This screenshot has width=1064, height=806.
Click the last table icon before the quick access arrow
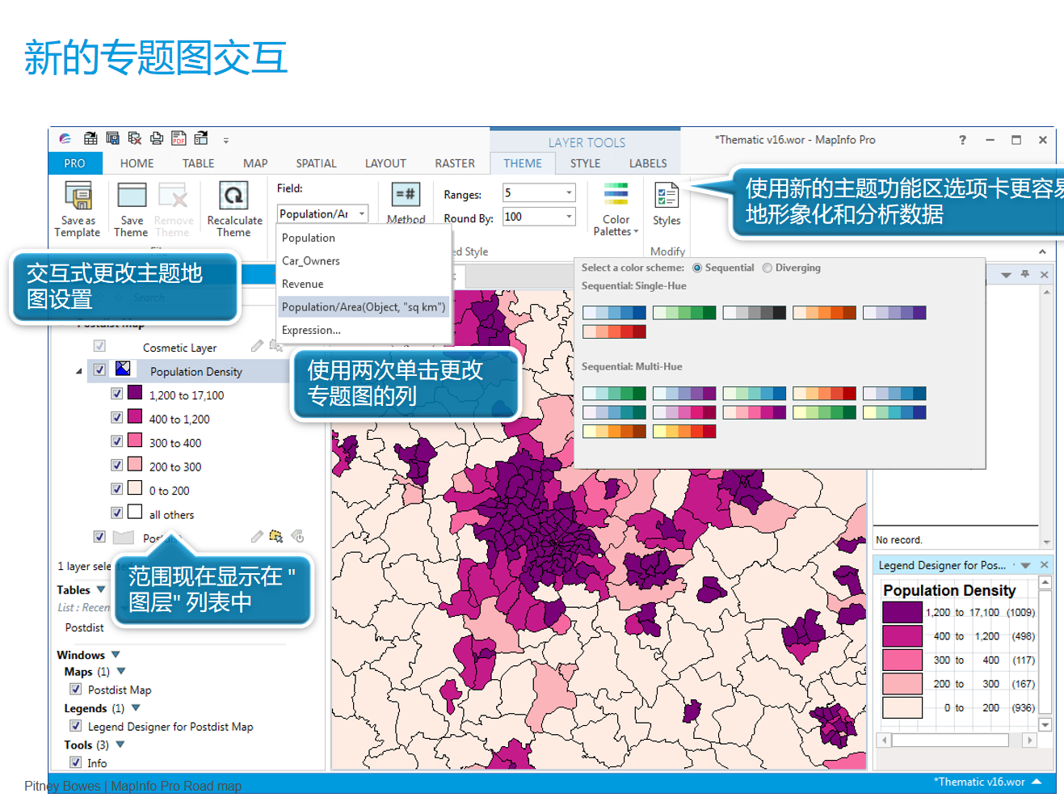coord(201,138)
